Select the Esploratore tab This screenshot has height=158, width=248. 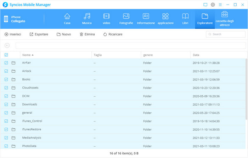pos(205,19)
